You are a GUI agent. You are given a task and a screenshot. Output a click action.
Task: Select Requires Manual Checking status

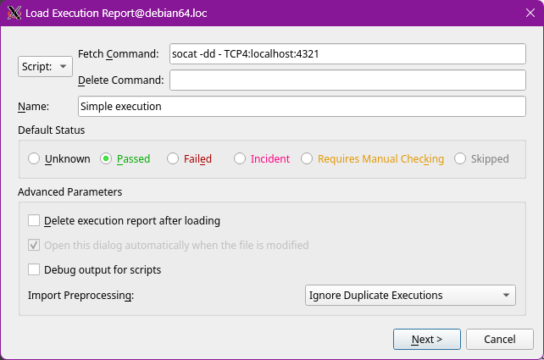point(307,158)
